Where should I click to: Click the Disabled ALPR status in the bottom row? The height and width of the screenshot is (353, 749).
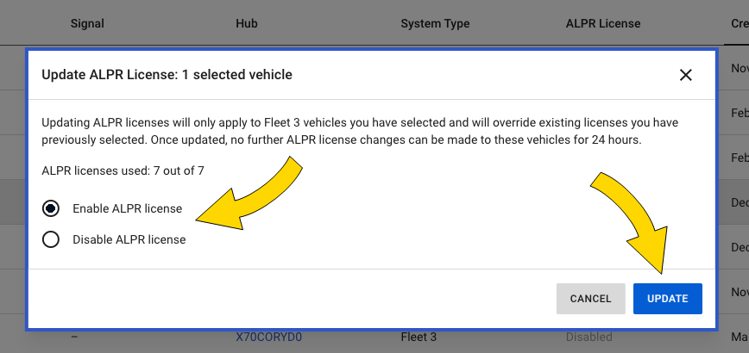click(x=589, y=337)
